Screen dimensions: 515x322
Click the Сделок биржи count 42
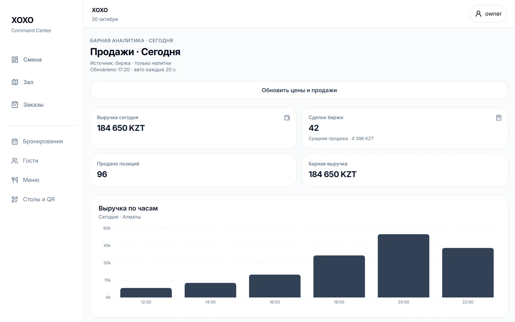click(x=314, y=128)
